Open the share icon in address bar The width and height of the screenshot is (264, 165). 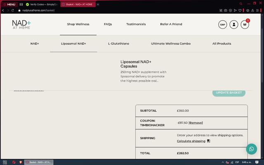pos(221,10)
